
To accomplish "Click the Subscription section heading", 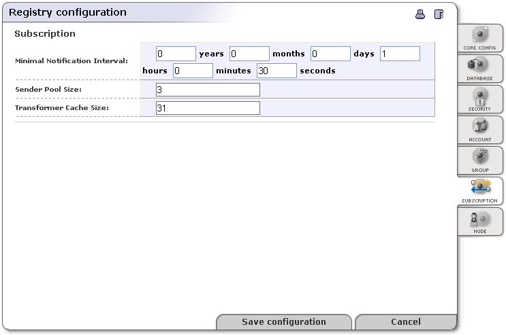I will coord(45,33).
